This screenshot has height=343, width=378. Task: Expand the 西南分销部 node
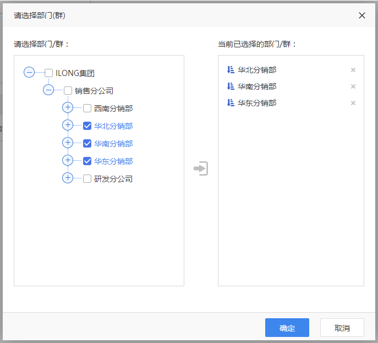point(68,107)
